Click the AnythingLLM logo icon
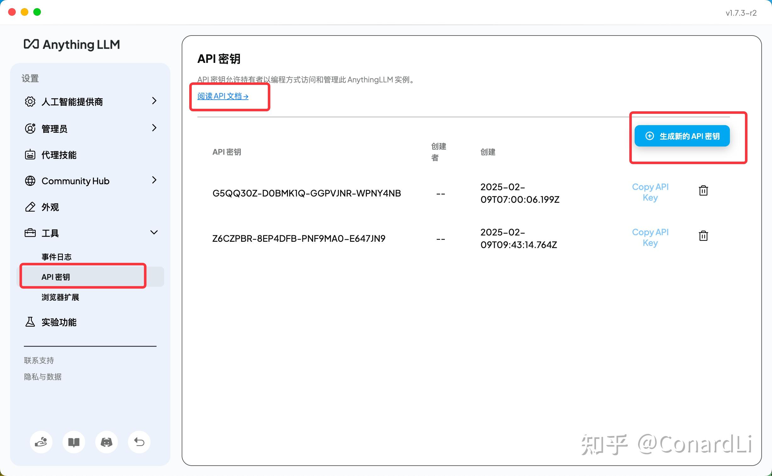This screenshot has height=476, width=772. pos(31,44)
